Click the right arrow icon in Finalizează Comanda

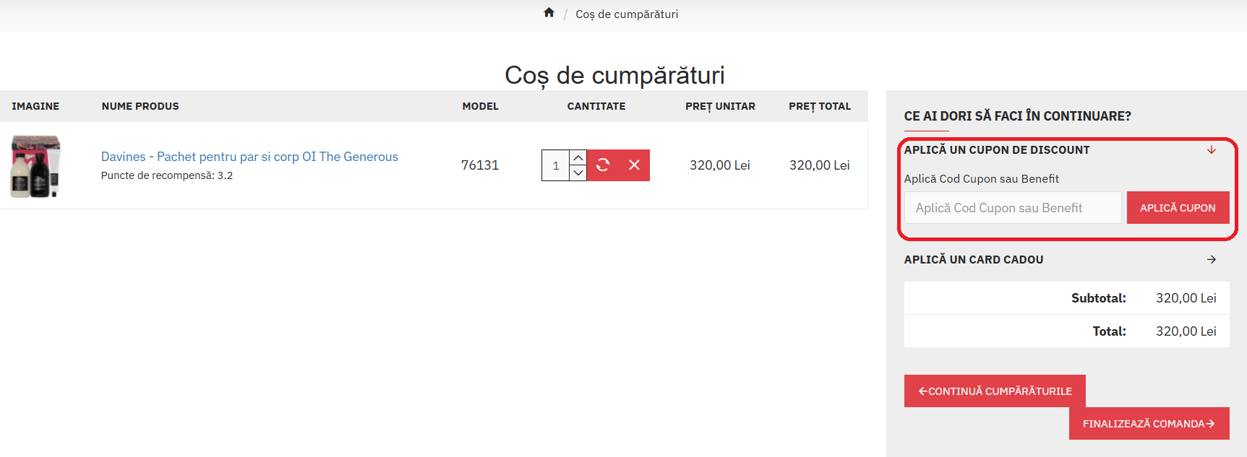pos(1210,424)
